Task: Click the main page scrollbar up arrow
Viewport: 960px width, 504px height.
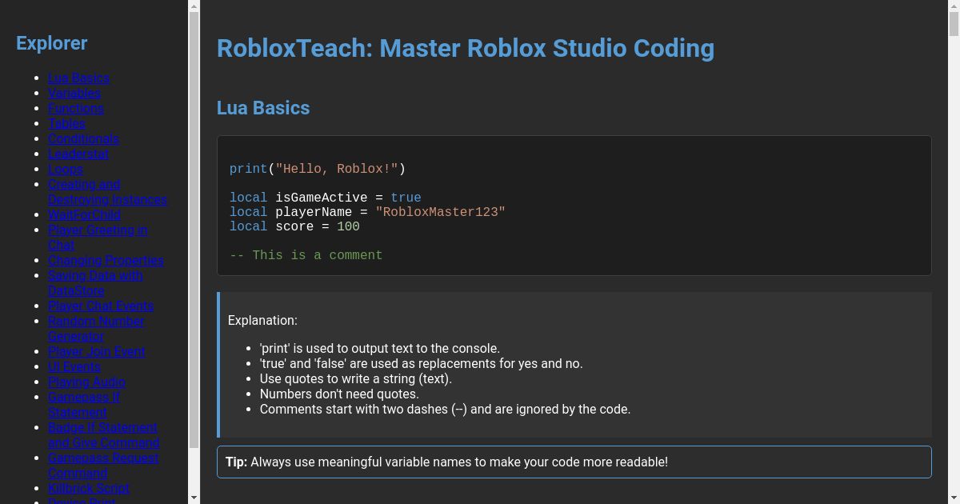Action: click(954, 6)
